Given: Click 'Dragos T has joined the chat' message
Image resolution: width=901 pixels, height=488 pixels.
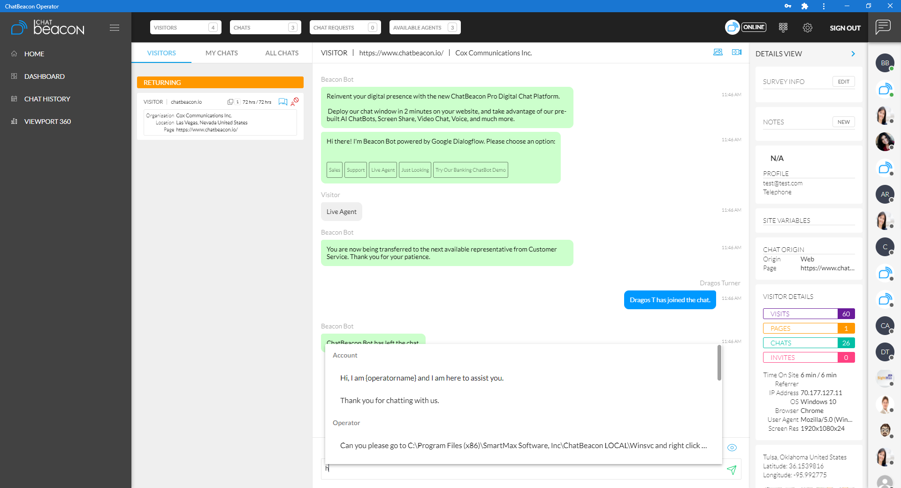Looking at the screenshot, I should pos(670,300).
